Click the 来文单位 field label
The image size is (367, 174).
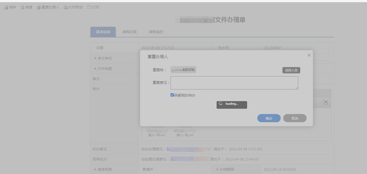[x=105, y=58]
